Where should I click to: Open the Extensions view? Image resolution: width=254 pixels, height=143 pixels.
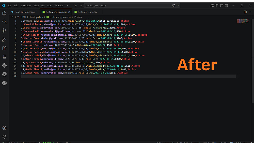pyautogui.click(x=4, y=48)
